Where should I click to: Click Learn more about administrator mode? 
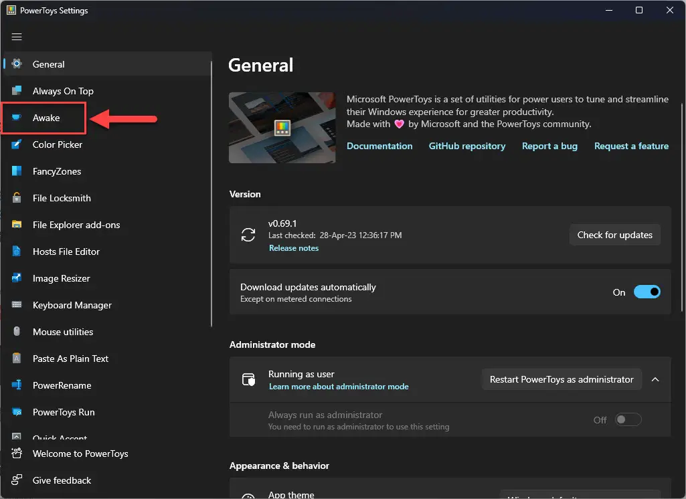point(339,387)
